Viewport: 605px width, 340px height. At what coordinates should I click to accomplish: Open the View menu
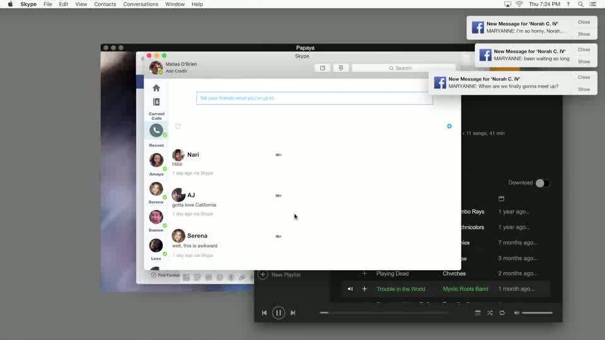point(81,4)
